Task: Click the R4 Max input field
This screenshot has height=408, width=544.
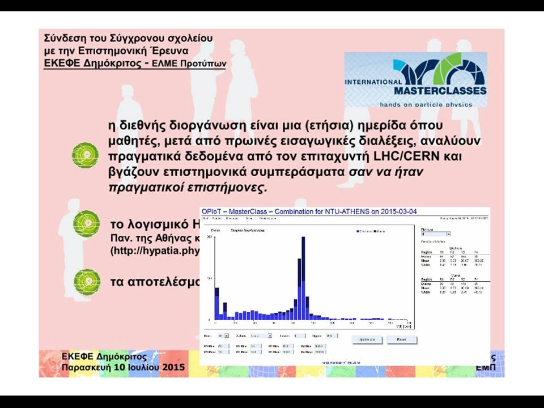Action: [320, 352]
